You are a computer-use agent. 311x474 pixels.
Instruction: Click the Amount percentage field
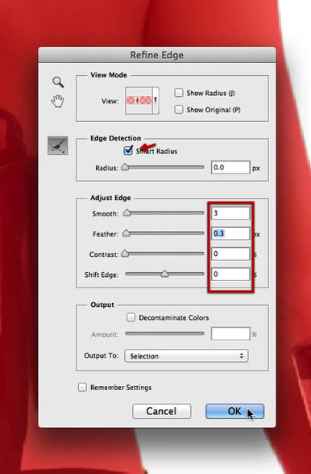tap(230, 333)
